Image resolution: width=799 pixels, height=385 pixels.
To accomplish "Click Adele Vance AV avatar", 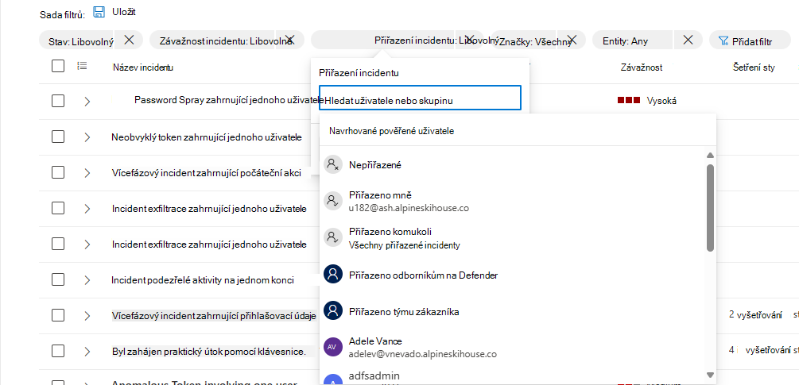I will [x=332, y=347].
